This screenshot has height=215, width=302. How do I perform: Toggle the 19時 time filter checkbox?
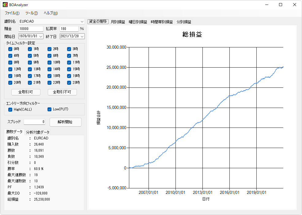click(69, 76)
